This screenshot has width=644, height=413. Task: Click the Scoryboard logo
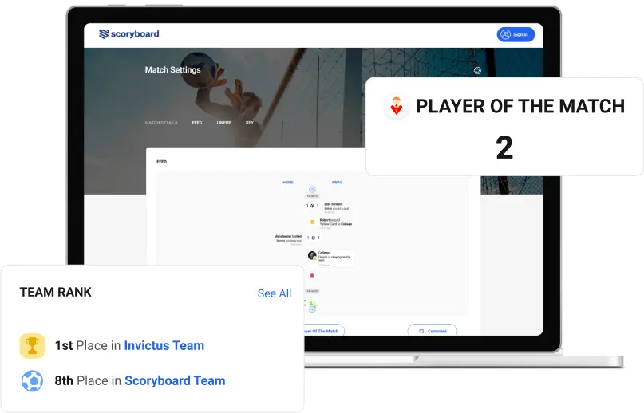128,34
